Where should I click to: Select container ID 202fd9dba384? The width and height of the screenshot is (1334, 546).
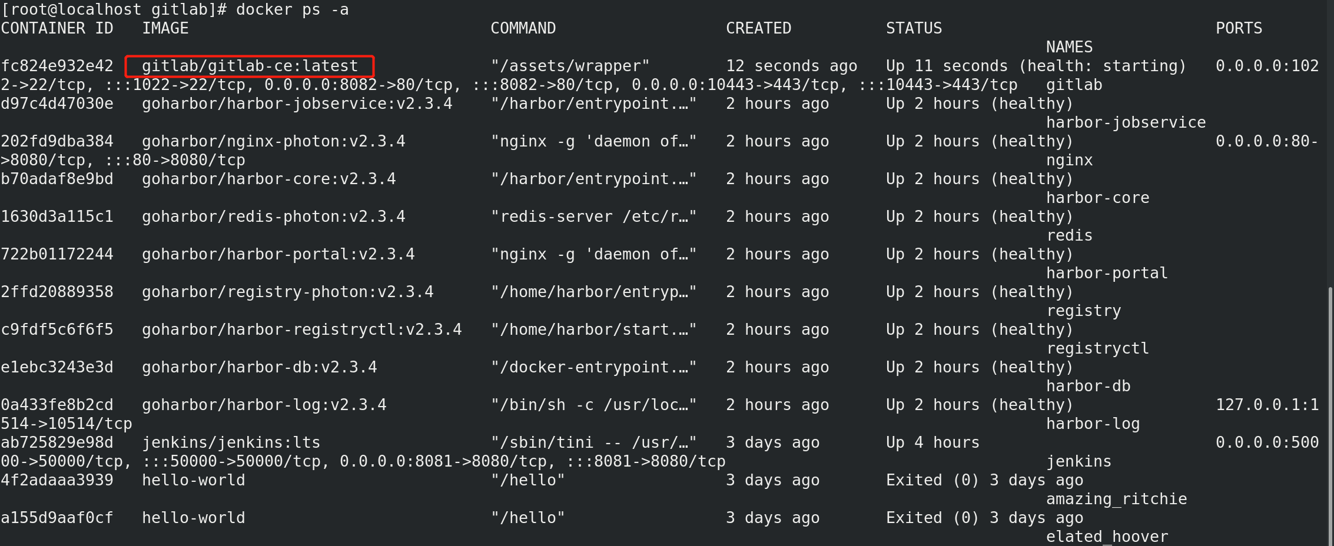click(57, 141)
